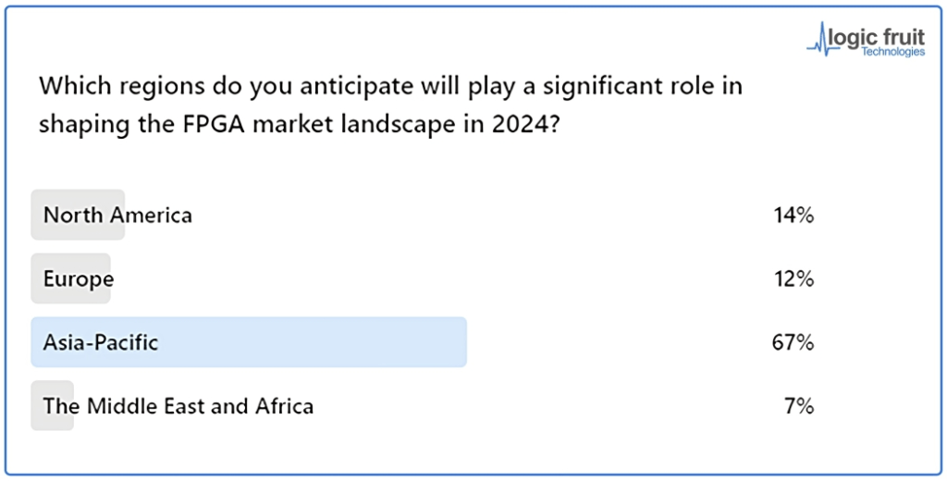Click the "Technologies" text under the logo
947x481 pixels.
pos(892,52)
